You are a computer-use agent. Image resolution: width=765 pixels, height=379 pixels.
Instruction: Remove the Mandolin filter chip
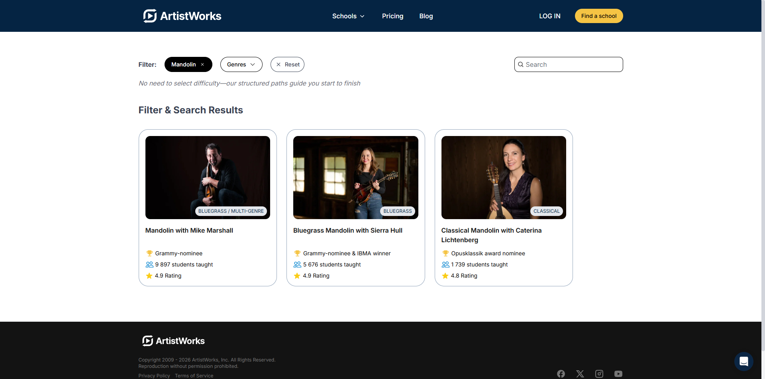pos(202,64)
